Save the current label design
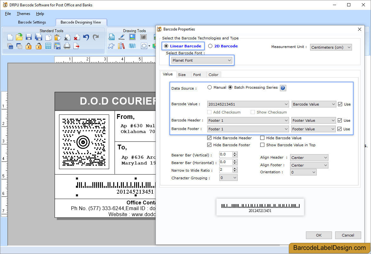 coord(29,37)
